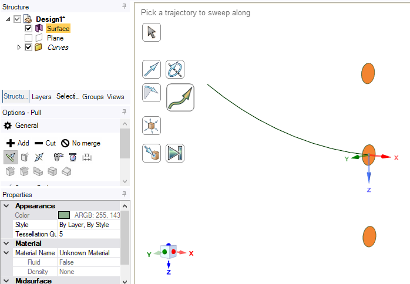Click third greyed-out body option icon
Viewport: 410px width, 284px height.
pyautogui.click(x=38, y=171)
